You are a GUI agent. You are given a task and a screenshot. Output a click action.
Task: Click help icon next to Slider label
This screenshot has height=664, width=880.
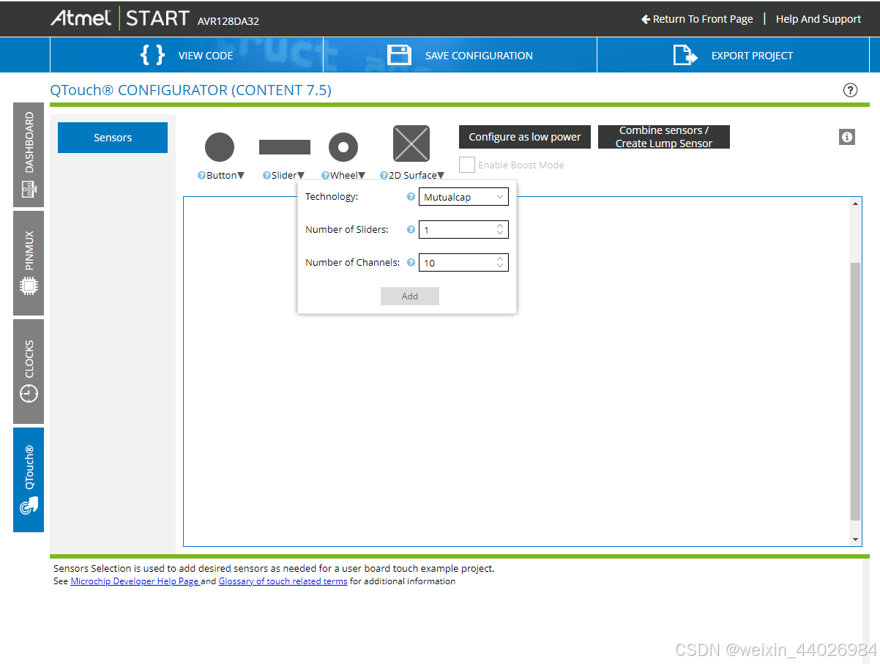point(266,176)
